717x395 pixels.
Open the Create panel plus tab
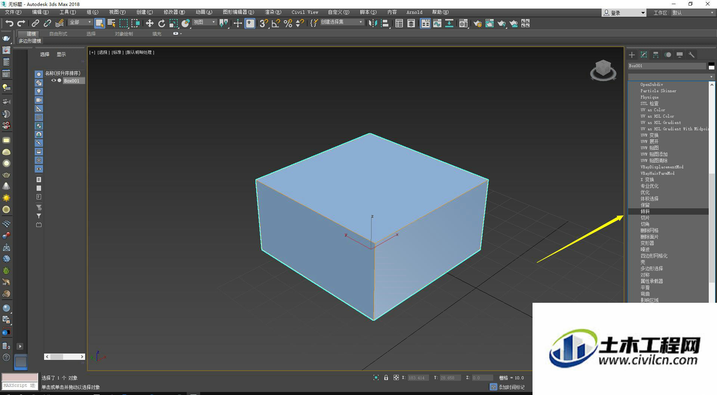pyautogui.click(x=632, y=55)
